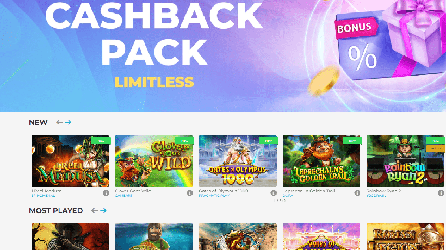446x250 pixels.
Task: Go to previous Most Played games
Action: click(x=95, y=210)
